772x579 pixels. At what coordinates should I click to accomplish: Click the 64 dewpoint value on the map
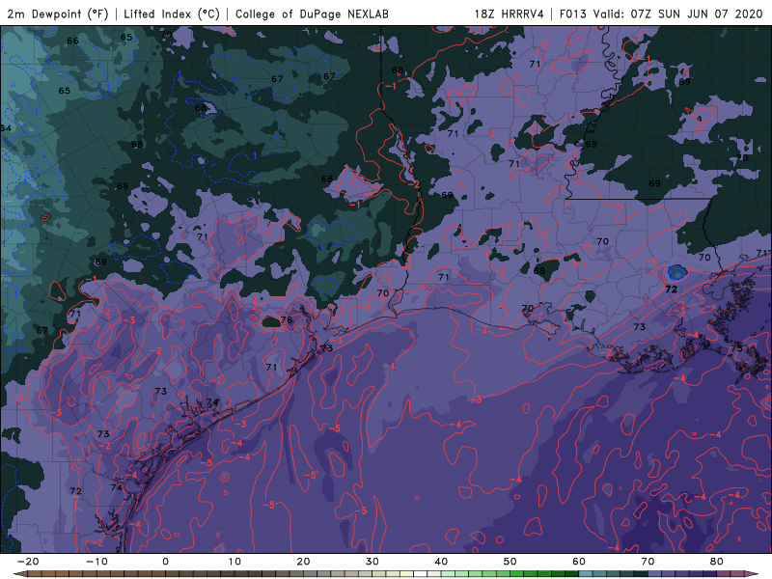tap(6, 128)
